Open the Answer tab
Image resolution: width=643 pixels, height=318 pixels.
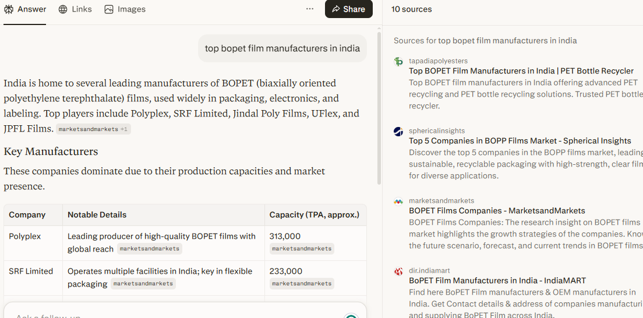(24, 9)
